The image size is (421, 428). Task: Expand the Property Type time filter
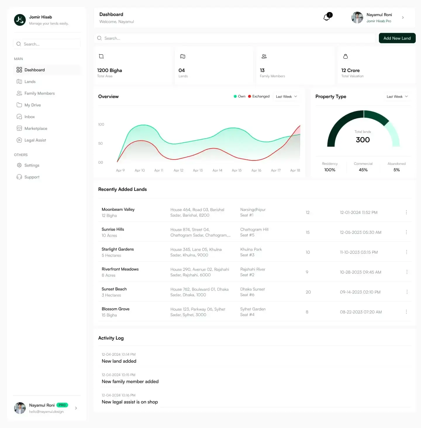397,96
